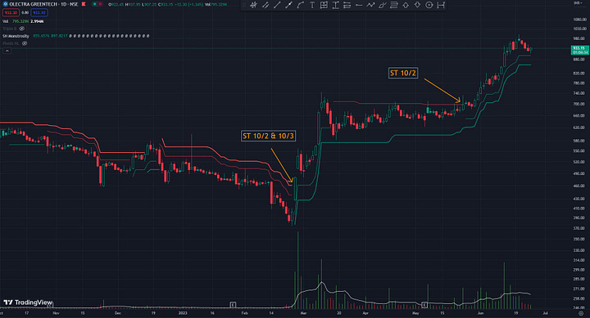This screenshot has width=590, height=318.
Task: Select the trend line drawing tool
Action: (277, 5)
